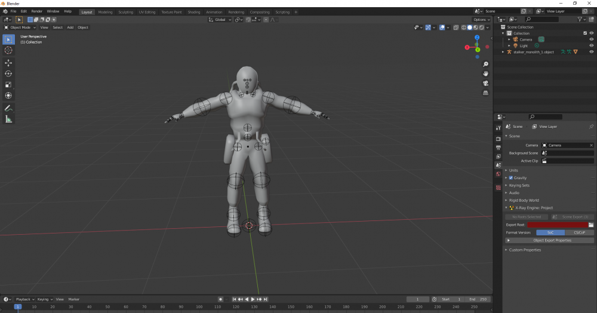Select the CS/CoP format version button
597x313 pixels.
[579, 232]
